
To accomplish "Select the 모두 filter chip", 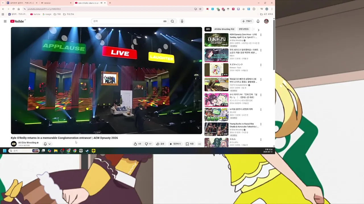I will 208,29.
